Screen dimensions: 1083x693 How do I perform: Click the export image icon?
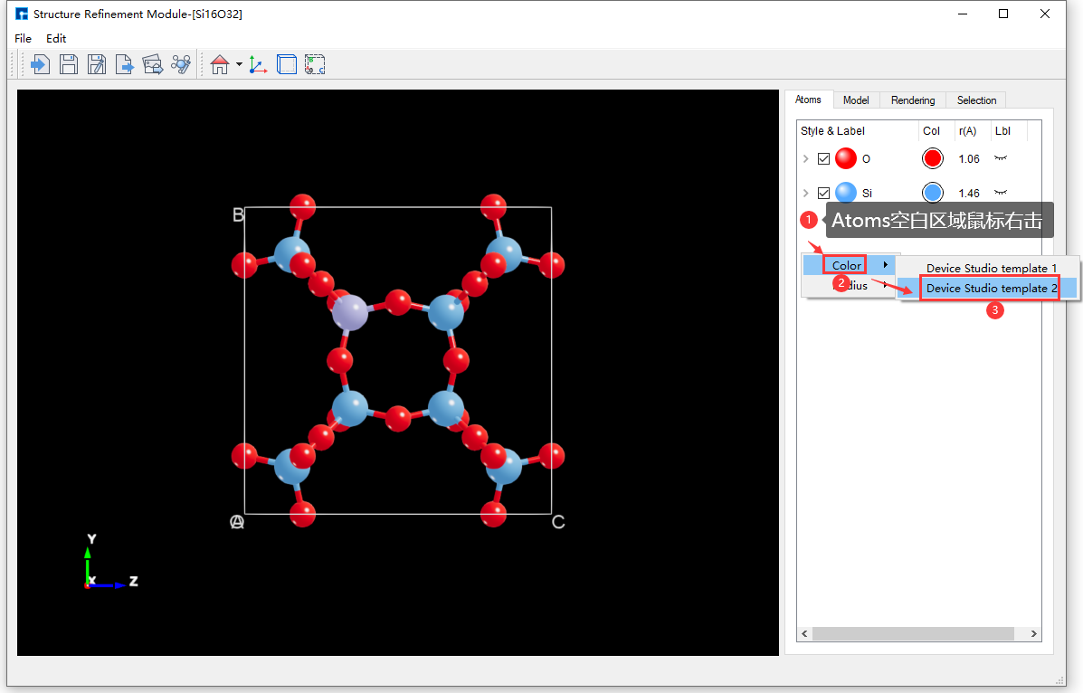pos(153,64)
